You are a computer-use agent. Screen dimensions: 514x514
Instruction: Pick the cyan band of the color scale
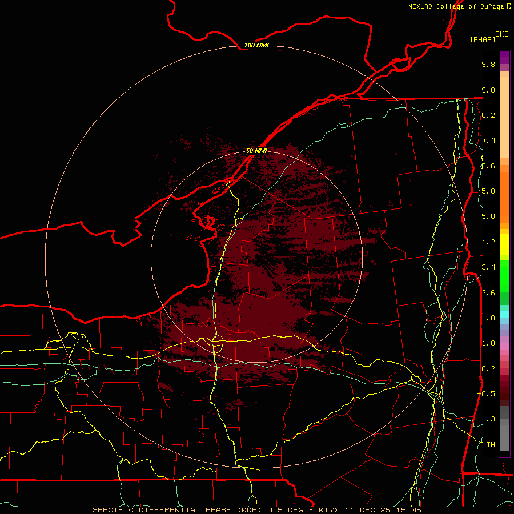pyautogui.click(x=504, y=314)
